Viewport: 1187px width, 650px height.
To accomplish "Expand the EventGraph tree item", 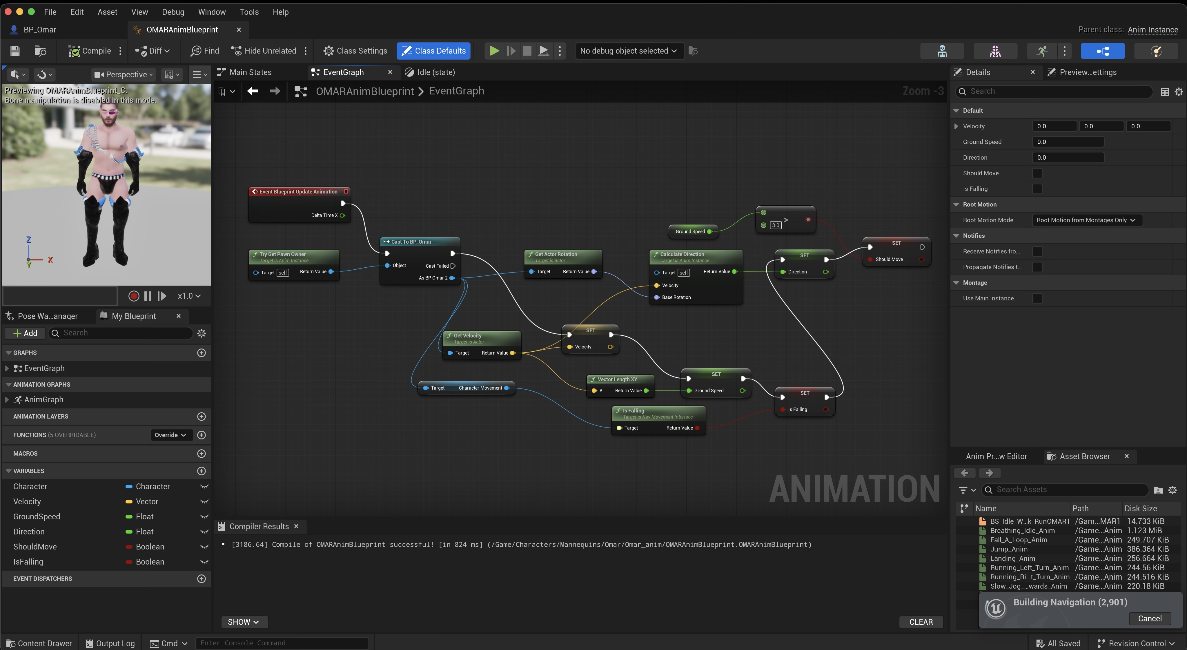I will tap(7, 368).
